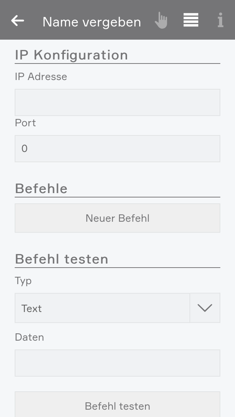This screenshot has width=235, height=417.
Task: Click the 'Typ' label above dropdown
Action: tap(23, 281)
